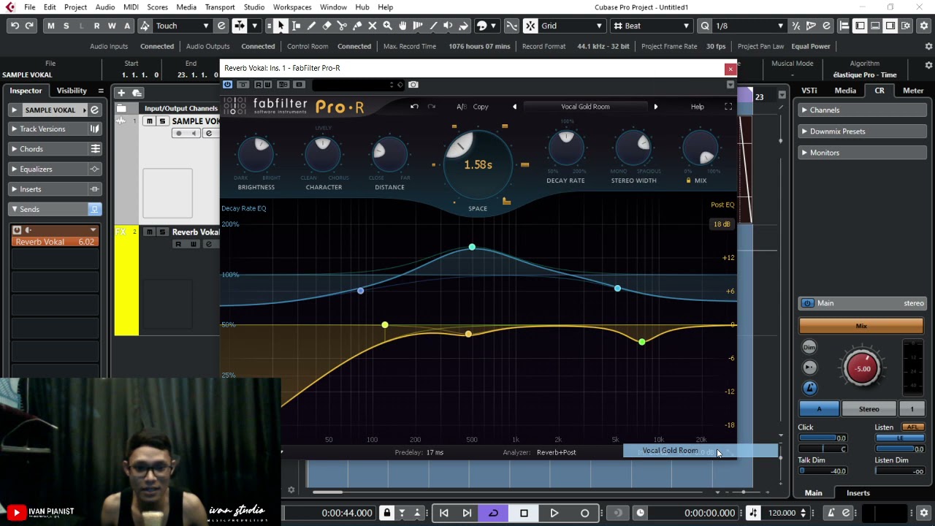
Task: Activate the Control Room power button
Action: point(807,303)
